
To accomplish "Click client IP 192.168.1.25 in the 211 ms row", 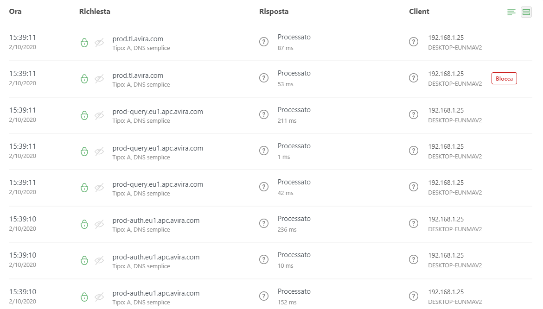I will (x=446, y=110).
